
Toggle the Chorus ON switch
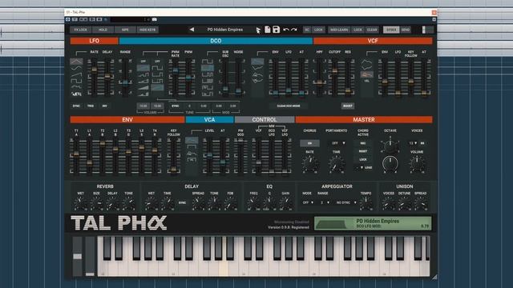(x=309, y=143)
